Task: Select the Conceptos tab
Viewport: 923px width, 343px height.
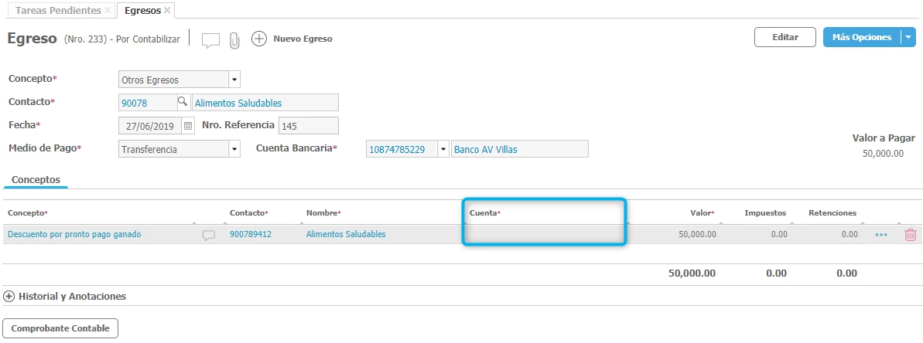Action: [36, 179]
